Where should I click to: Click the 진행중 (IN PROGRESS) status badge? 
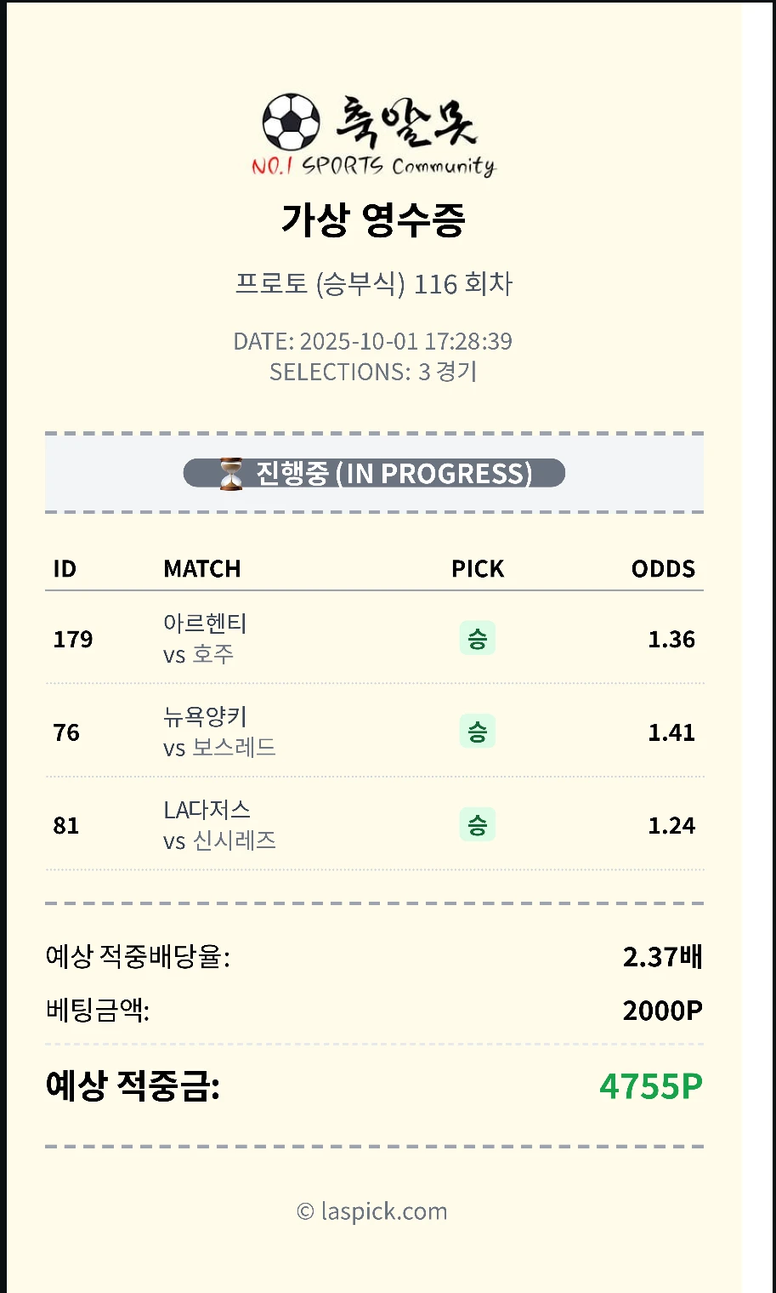pyautogui.click(x=374, y=473)
